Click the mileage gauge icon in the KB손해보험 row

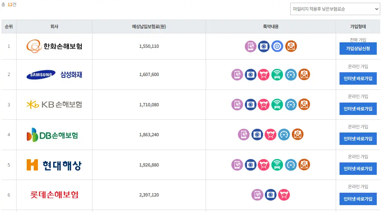291,105
